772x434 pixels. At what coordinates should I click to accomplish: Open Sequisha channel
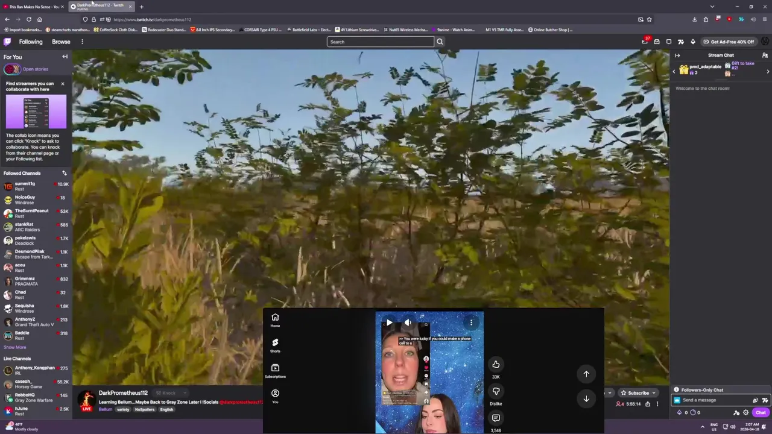pyautogui.click(x=36, y=308)
